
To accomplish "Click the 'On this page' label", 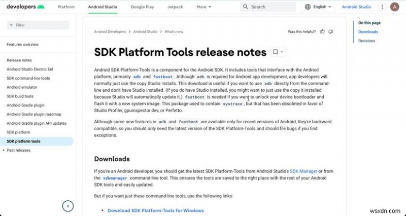I will pyautogui.click(x=369, y=23).
